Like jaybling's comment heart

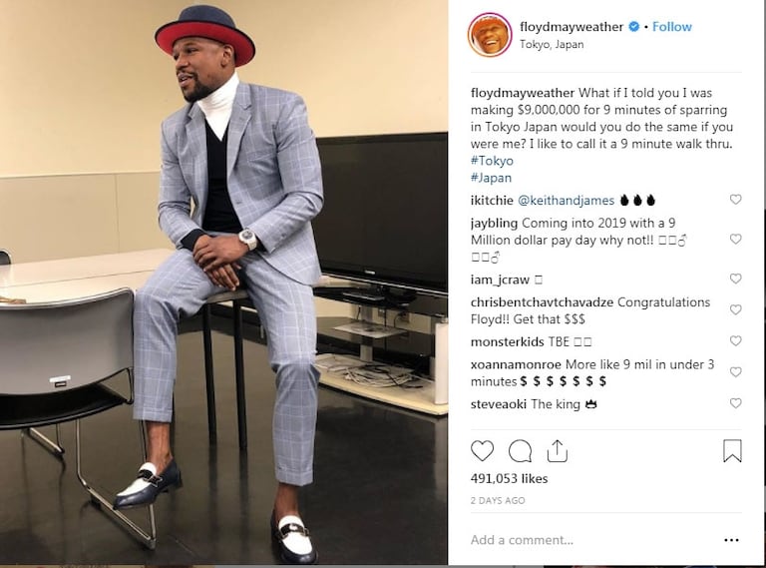736,239
